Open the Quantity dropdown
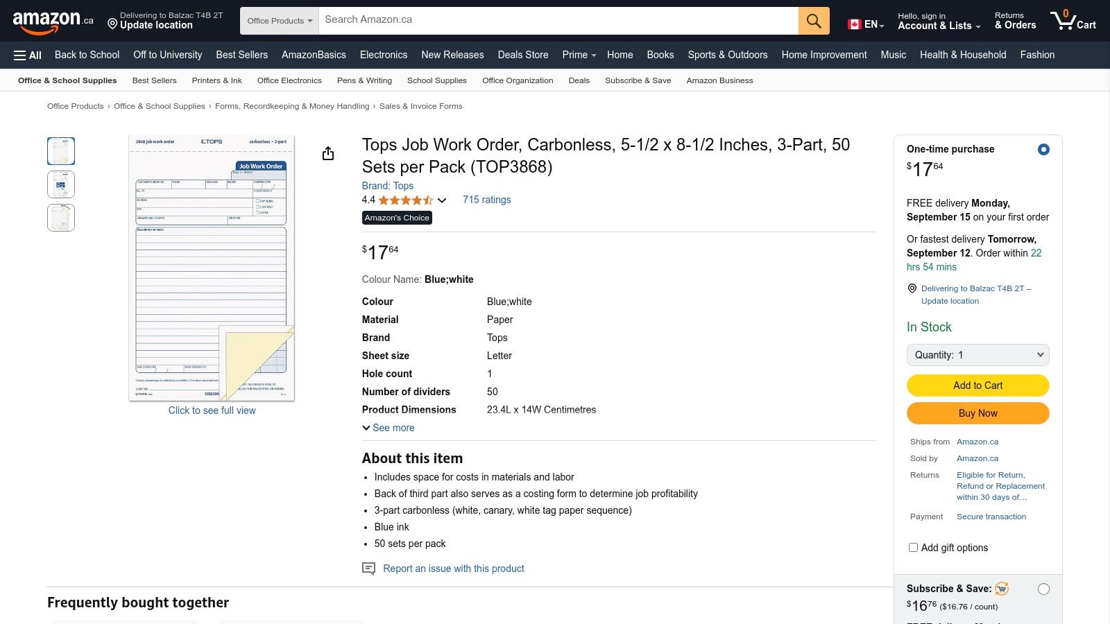The image size is (1110, 624). 977,355
